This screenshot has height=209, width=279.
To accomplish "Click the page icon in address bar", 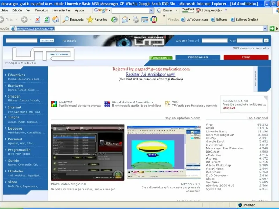I will (13, 29).
